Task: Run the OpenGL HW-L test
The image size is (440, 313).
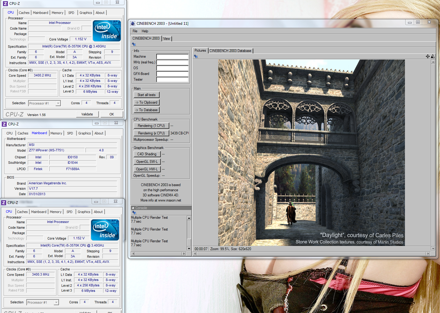Action: [x=147, y=169]
